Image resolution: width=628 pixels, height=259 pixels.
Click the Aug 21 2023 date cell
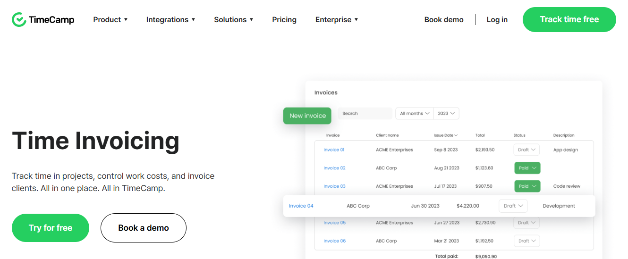(x=447, y=168)
